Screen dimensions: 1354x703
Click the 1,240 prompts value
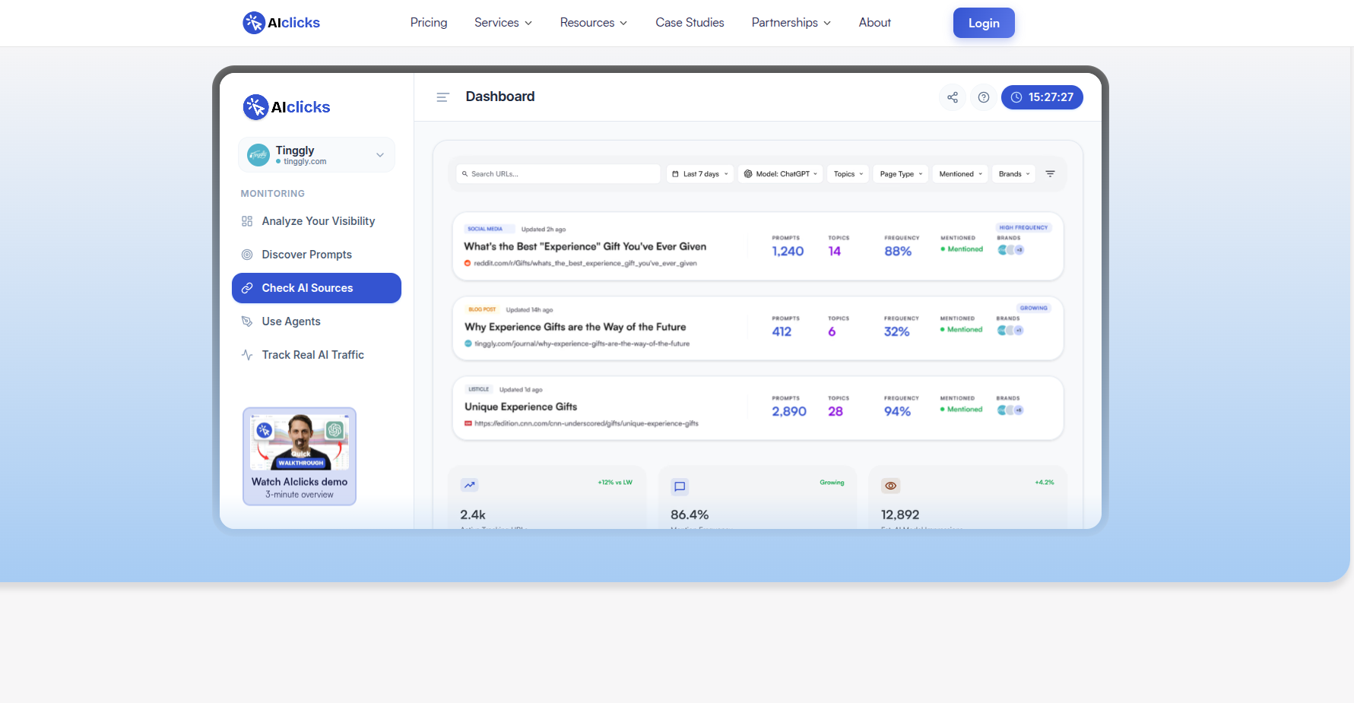click(788, 252)
